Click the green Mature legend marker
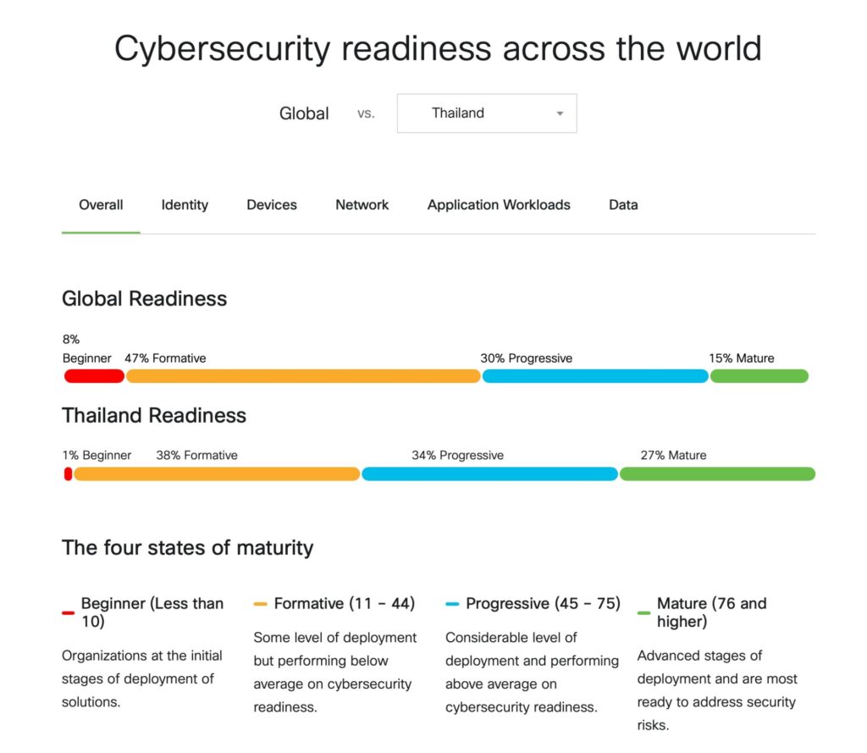This screenshot has height=753, width=867. (x=644, y=612)
